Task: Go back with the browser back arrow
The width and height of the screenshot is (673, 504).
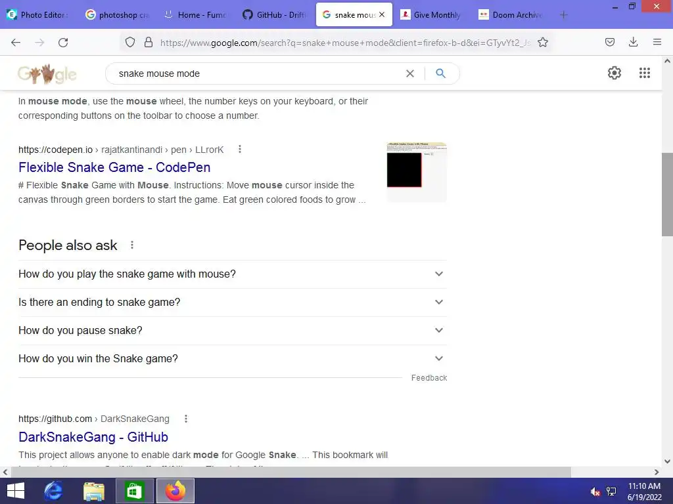Action: (16, 43)
